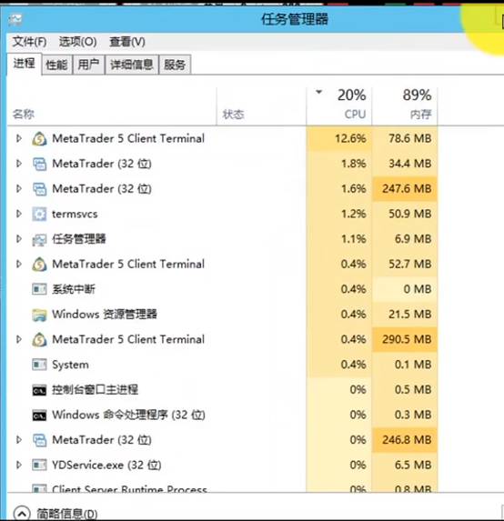
Task: Click icon of MetaTrader (32 位) using 34.4 MB
Action: 39,164
